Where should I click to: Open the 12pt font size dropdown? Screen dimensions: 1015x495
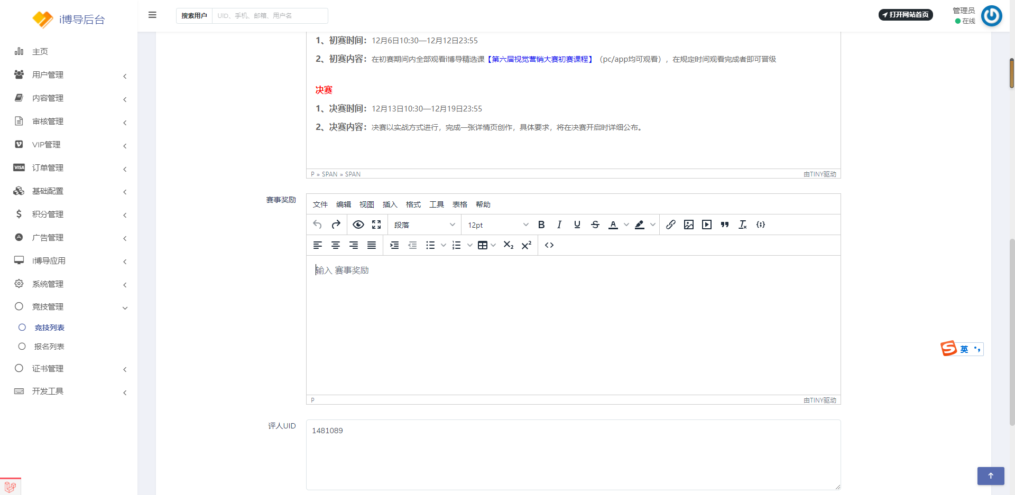coord(497,225)
